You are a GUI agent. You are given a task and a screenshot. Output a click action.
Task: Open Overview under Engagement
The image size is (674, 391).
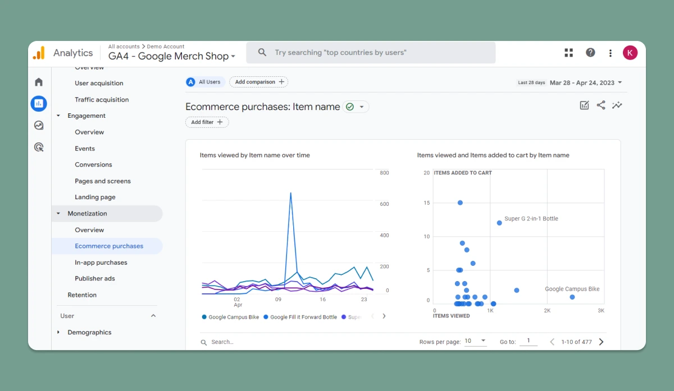[x=89, y=132]
